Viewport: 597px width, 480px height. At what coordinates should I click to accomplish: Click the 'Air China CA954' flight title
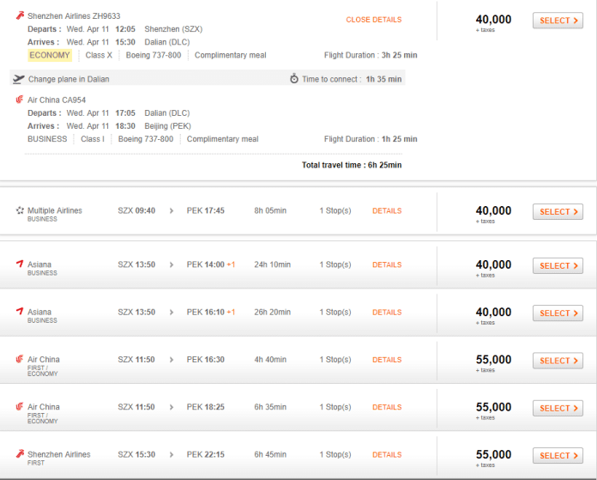(57, 100)
